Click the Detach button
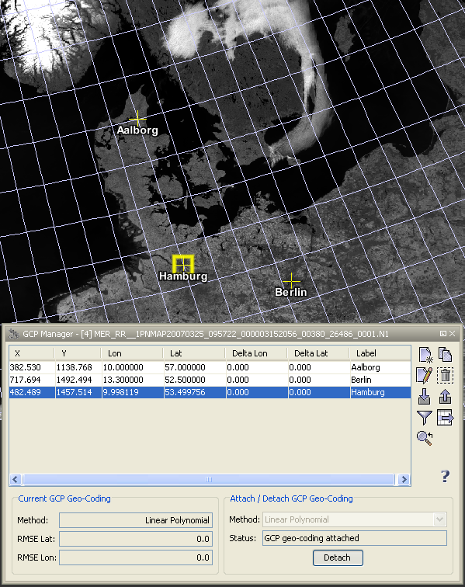Screen dimensions: 465x587 click(338, 557)
